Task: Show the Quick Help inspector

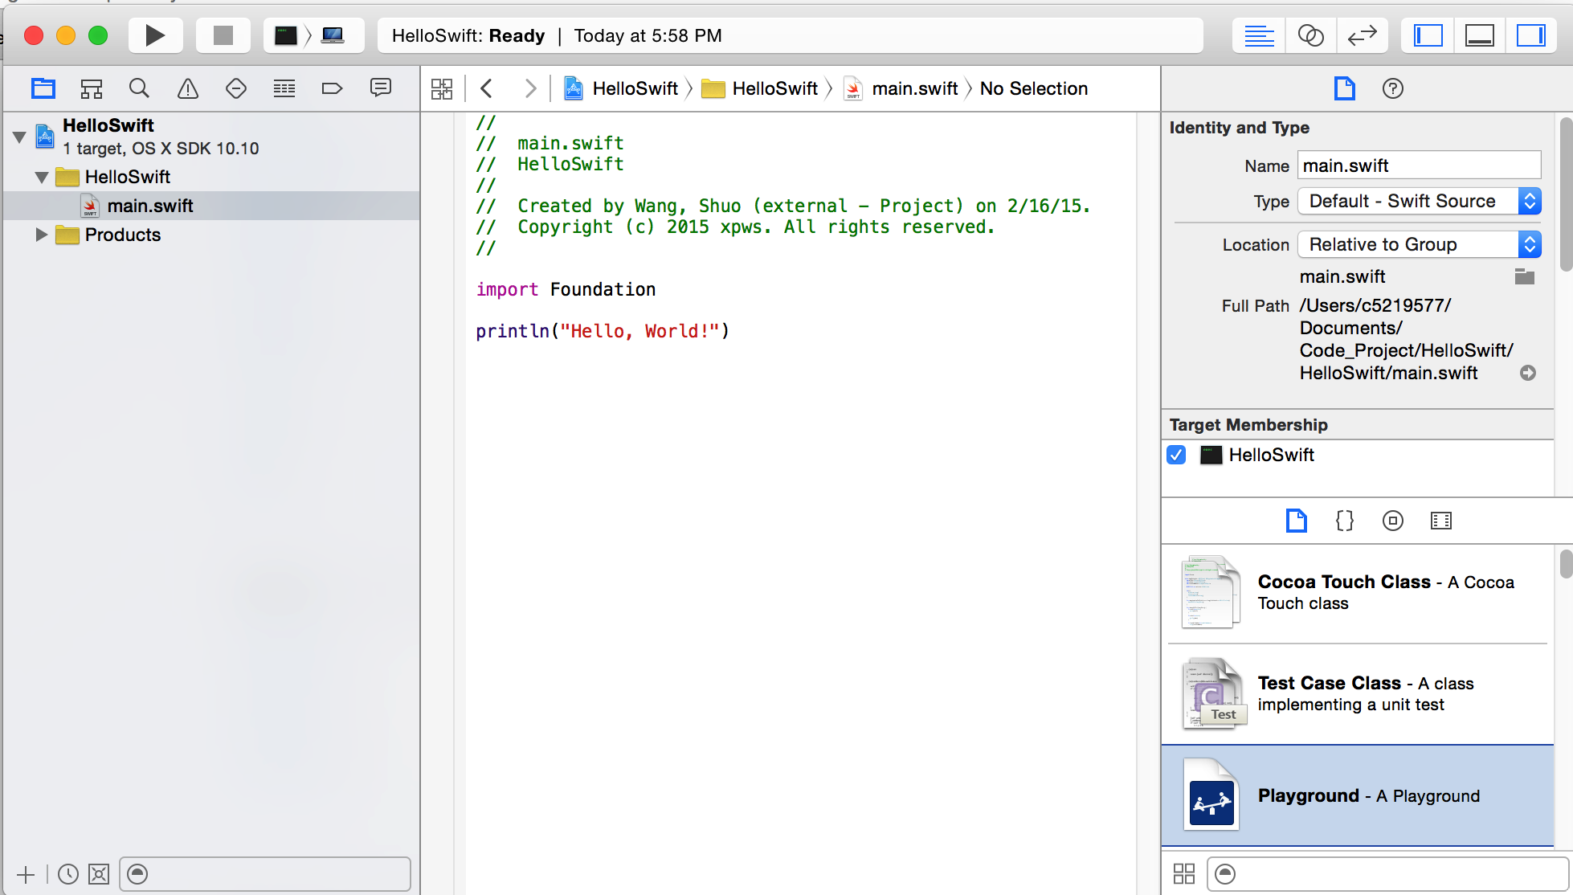Action: (1392, 88)
